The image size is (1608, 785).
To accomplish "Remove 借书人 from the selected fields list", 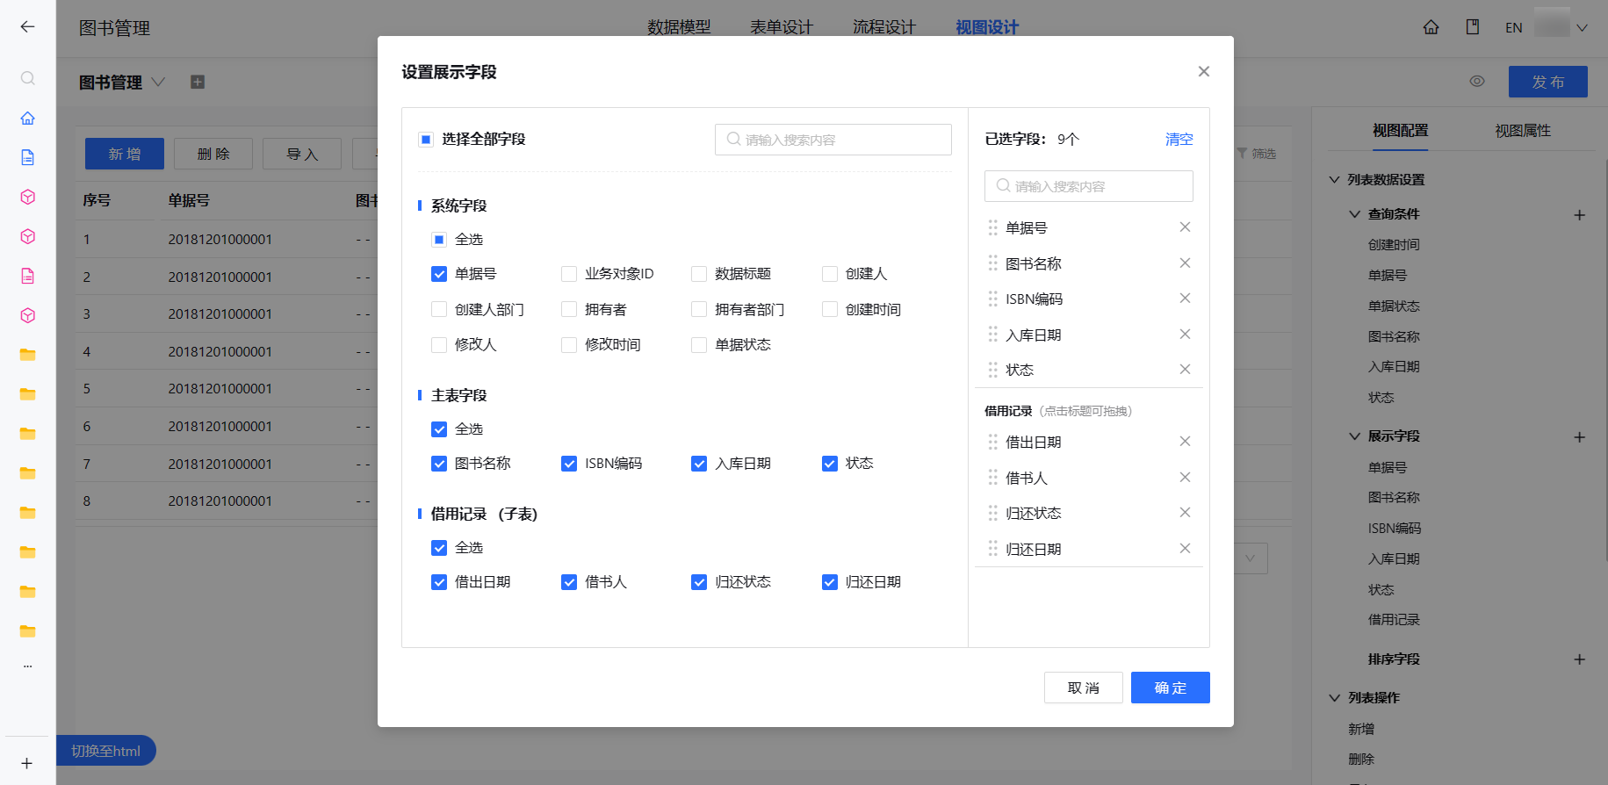I will click(x=1185, y=478).
